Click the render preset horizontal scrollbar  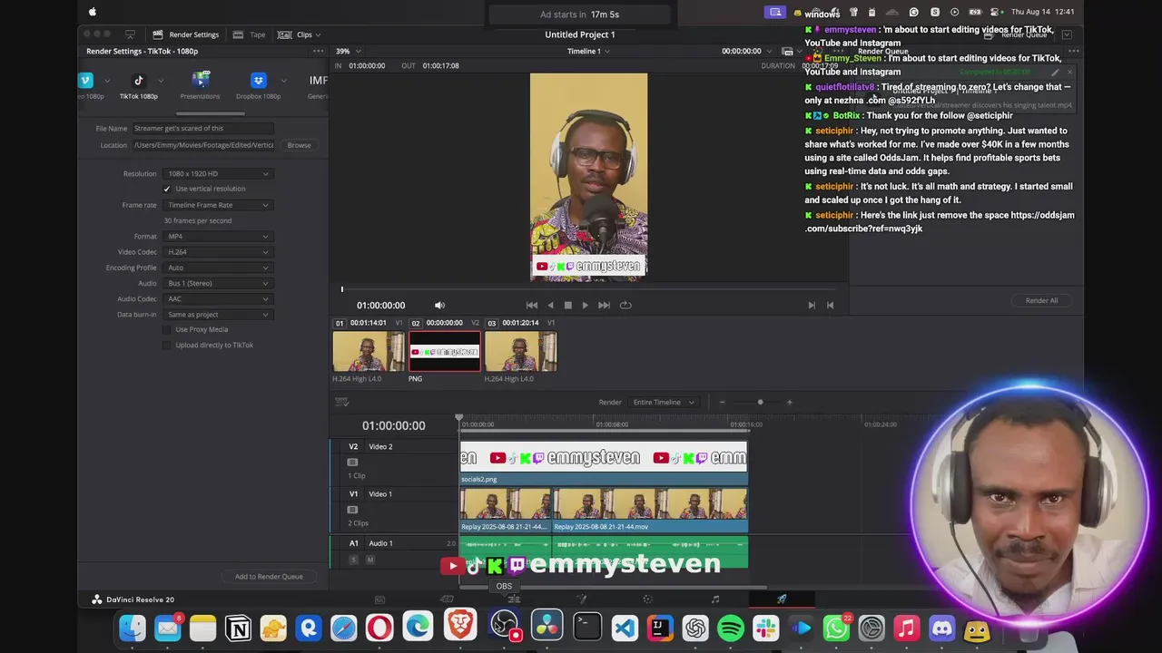point(210,113)
